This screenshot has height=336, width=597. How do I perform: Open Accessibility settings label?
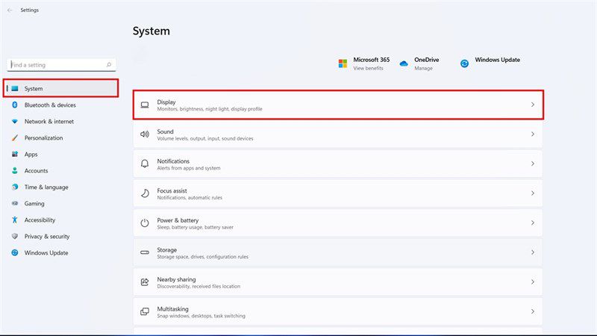point(40,220)
